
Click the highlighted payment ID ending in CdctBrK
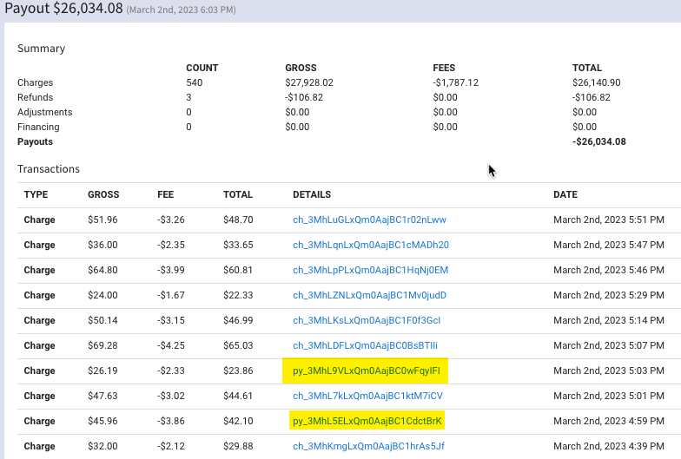(x=367, y=422)
